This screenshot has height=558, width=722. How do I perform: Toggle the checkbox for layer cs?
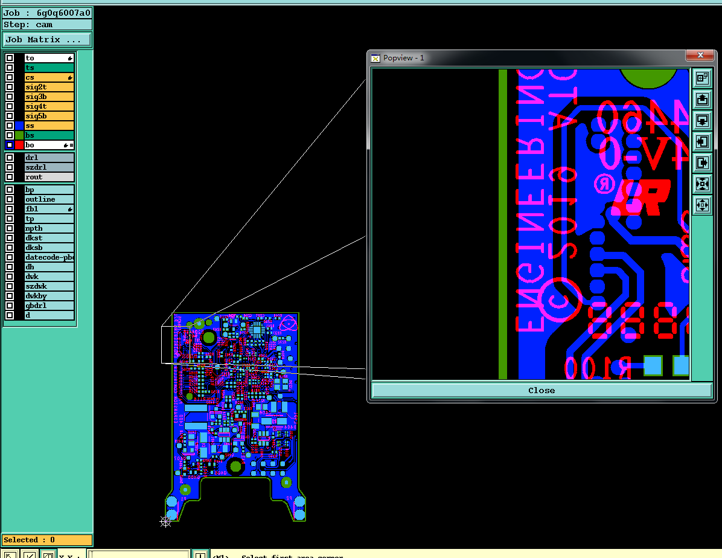[10, 77]
